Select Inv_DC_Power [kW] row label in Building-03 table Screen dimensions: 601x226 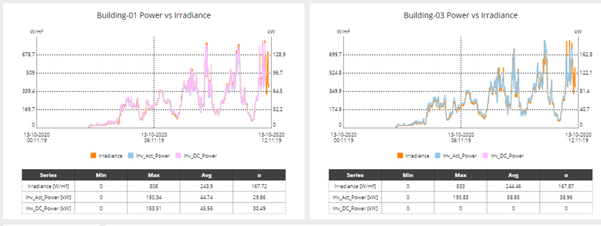point(355,208)
